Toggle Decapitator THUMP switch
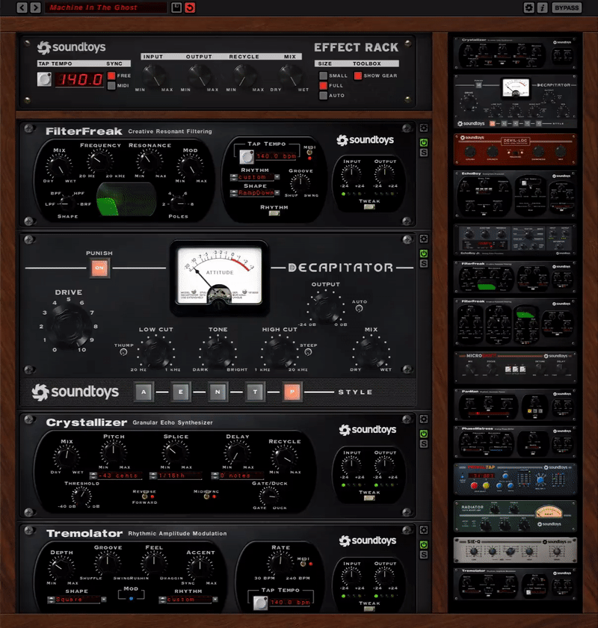598x628 pixels. tap(123, 352)
